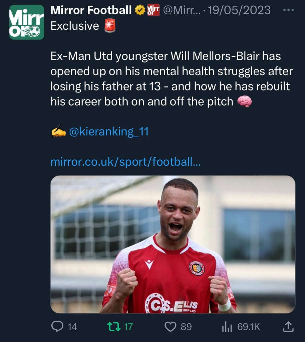The width and height of the screenshot is (305, 342).
Task: Like the tweet with the heart icon
Action: coord(171,326)
